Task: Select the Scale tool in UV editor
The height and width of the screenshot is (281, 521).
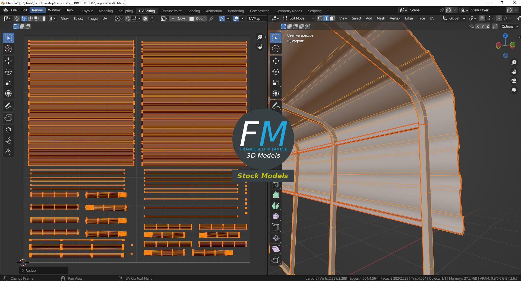Action: [8, 83]
